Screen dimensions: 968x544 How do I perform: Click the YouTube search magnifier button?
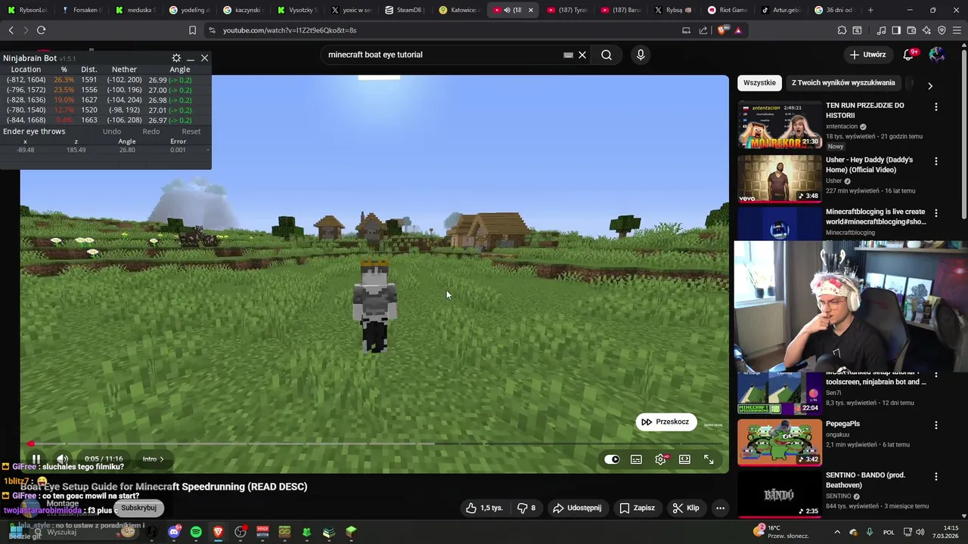[x=607, y=54]
